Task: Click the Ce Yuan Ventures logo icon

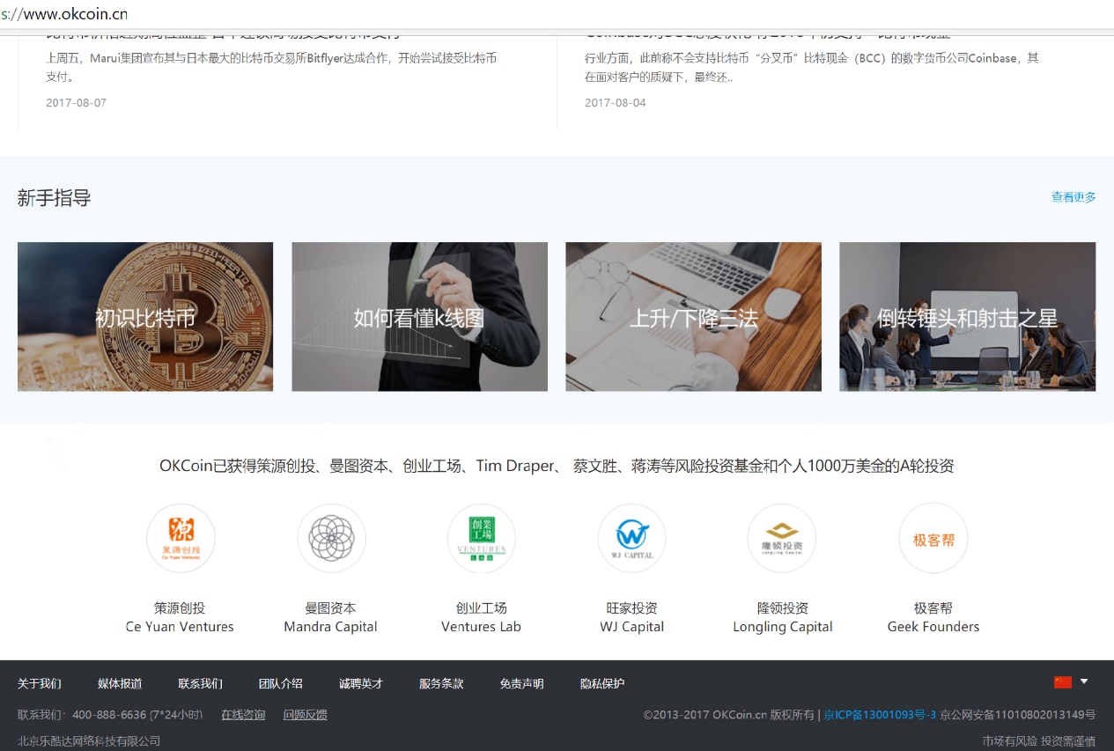Action: pyautogui.click(x=181, y=538)
